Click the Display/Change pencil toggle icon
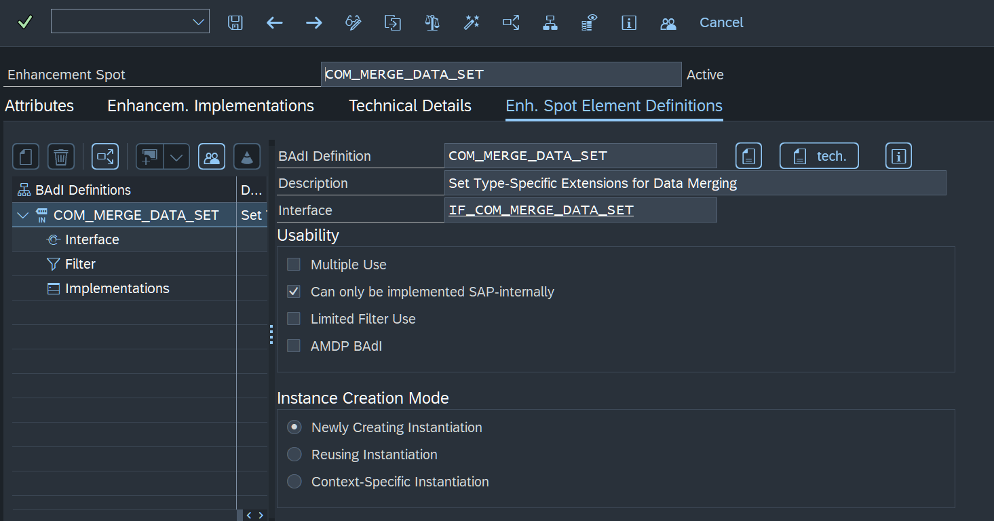This screenshot has height=521, width=994. point(353,22)
